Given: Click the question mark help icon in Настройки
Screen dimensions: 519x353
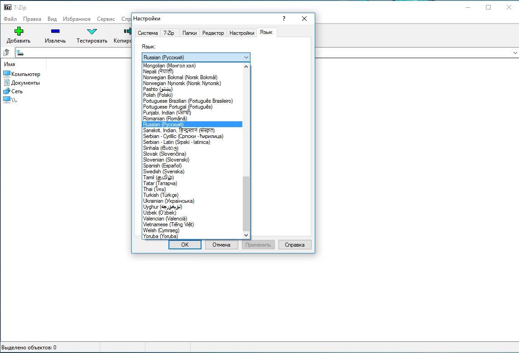Looking at the screenshot, I should tap(284, 19).
